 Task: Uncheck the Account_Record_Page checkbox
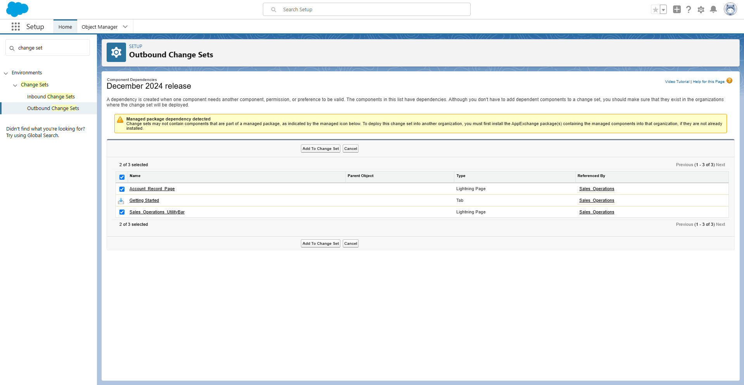122,189
